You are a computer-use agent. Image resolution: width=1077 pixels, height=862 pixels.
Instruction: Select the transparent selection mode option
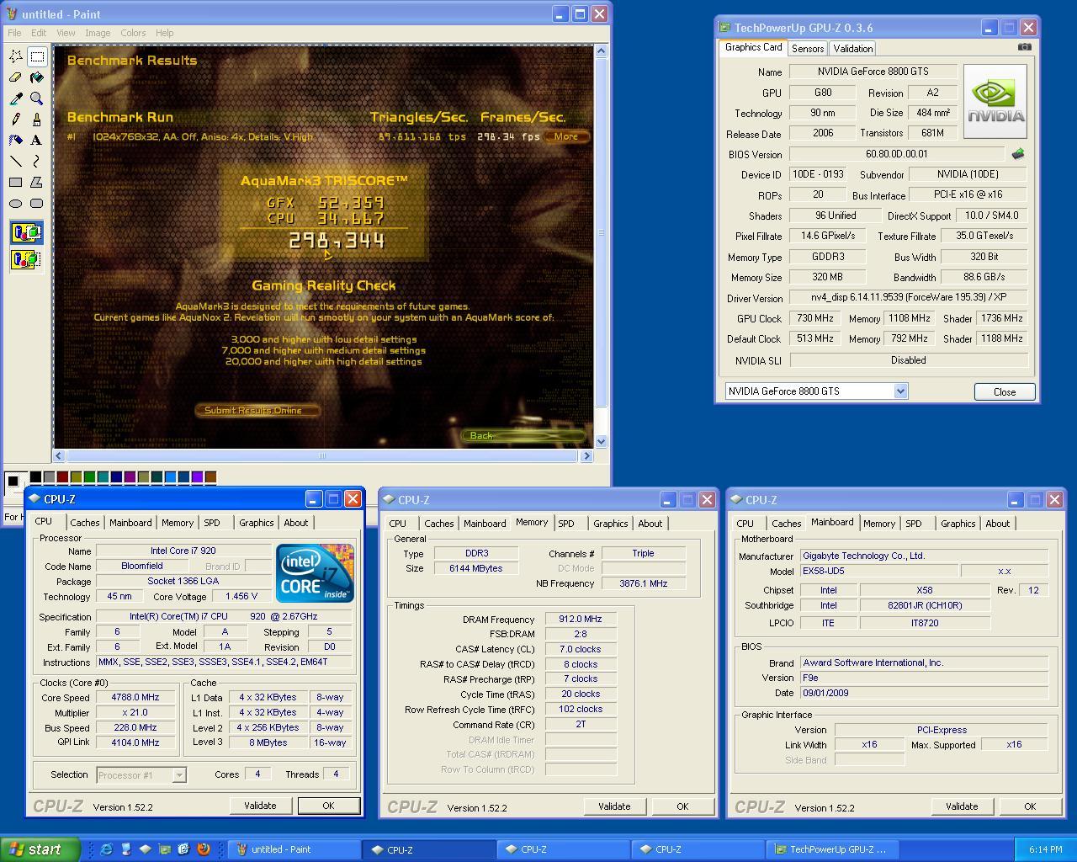[26, 259]
